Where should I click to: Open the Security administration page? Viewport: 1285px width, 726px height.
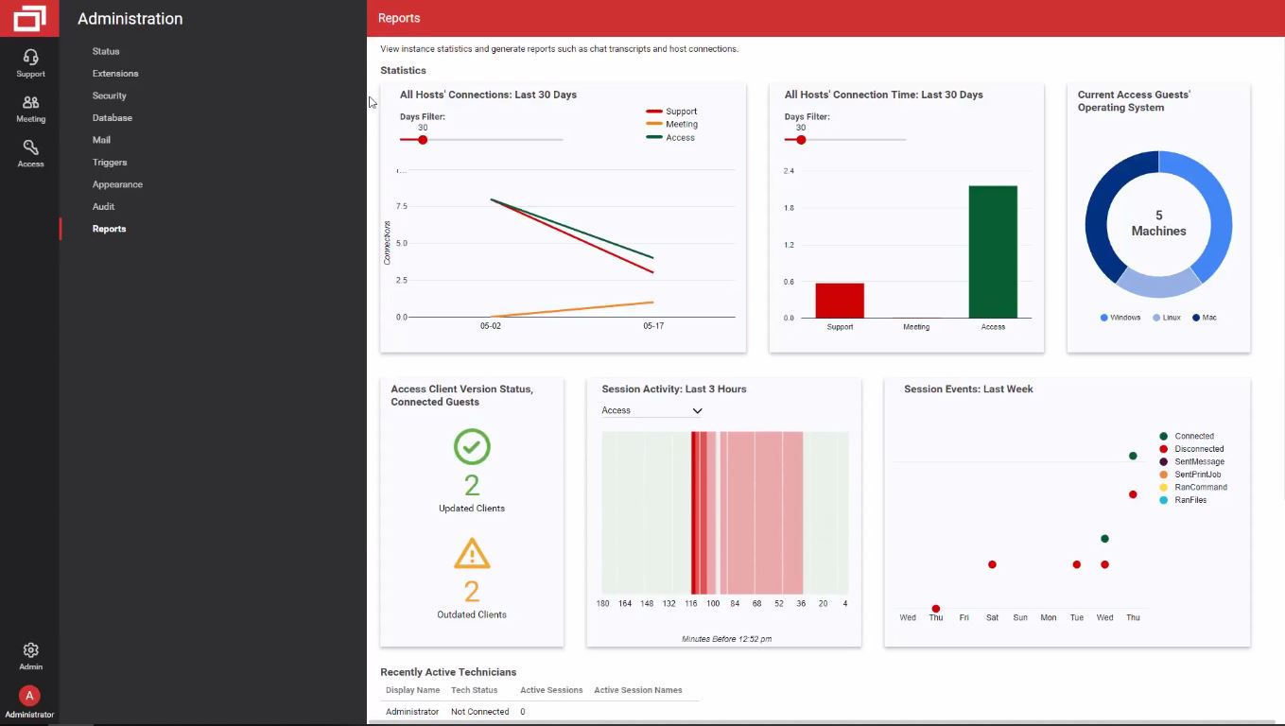point(110,95)
